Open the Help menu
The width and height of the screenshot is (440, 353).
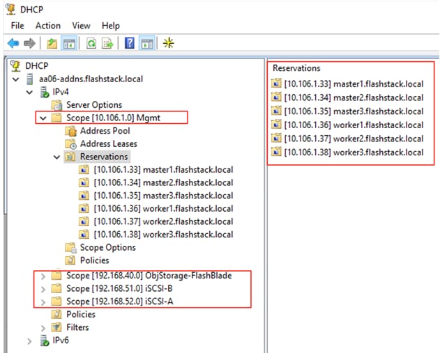(111, 26)
